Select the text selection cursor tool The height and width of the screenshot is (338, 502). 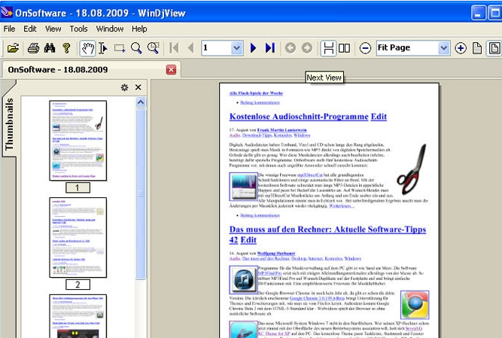point(103,48)
